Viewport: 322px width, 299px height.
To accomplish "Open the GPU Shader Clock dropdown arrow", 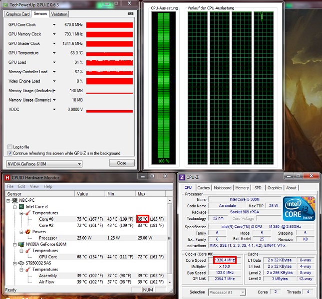I will coord(54,44).
